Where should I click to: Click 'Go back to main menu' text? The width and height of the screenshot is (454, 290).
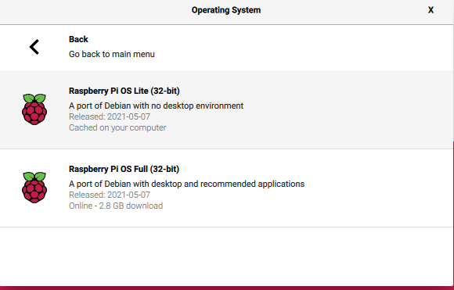click(112, 54)
